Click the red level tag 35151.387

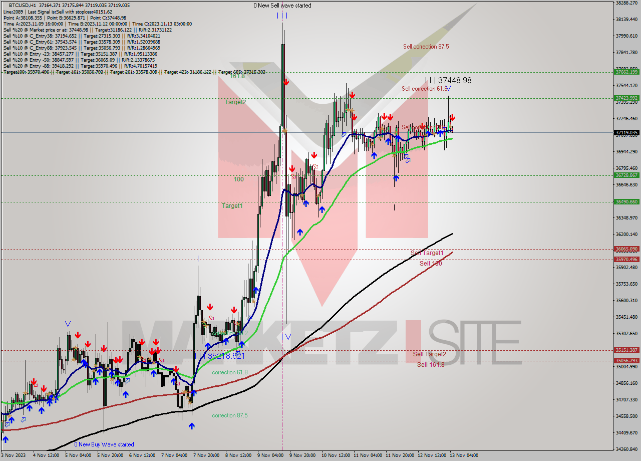point(626,350)
